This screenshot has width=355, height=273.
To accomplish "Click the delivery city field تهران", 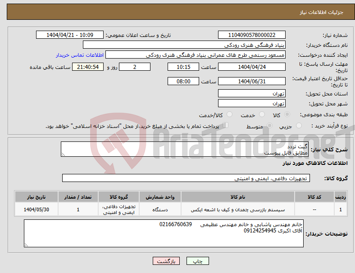I will 251,103.
